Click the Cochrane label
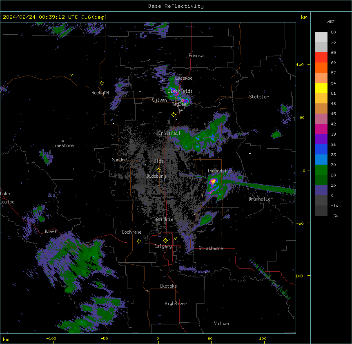The image size is (352, 344). (131, 232)
